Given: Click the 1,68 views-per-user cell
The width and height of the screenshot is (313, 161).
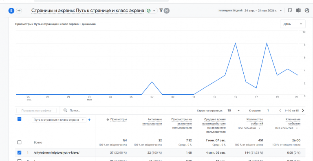Looking at the screenshot, I should [x=189, y=152].
